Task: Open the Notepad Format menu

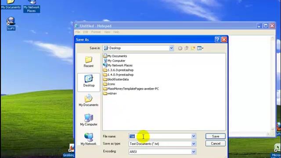Action: tap(96, 32)
